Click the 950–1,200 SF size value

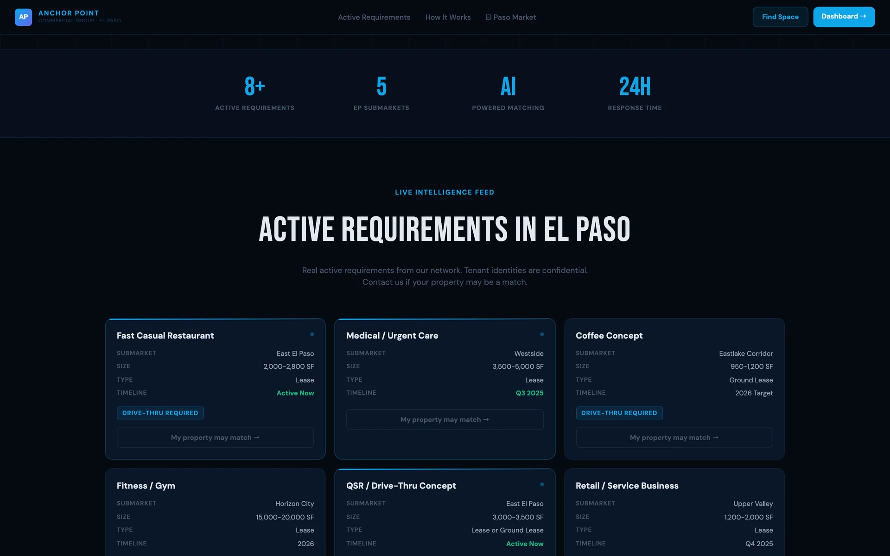pos(751,366)
